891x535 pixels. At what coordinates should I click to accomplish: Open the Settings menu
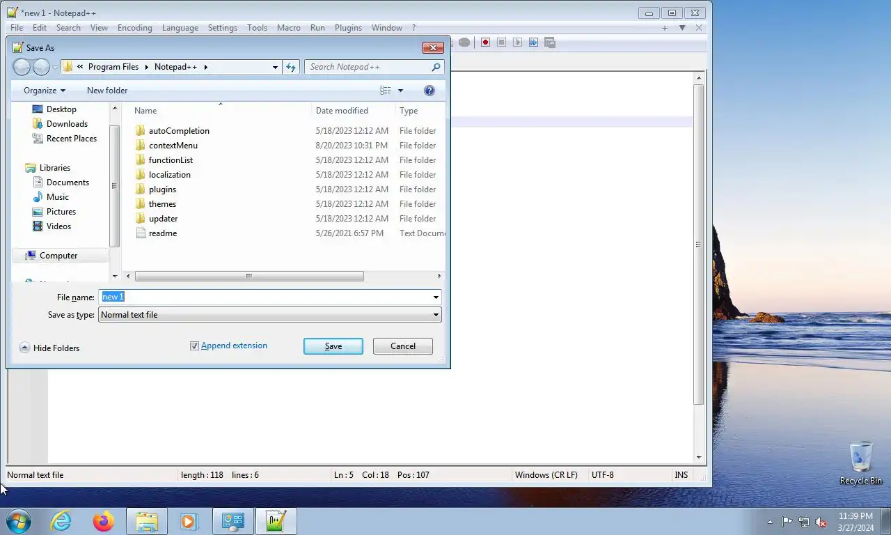click(x=223, y=28)
